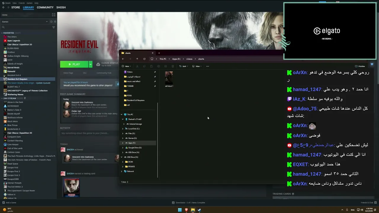The width and height of the screenshot is (379, 213).
Task: Go to Steam STORE tab
Action: point(16,7)
